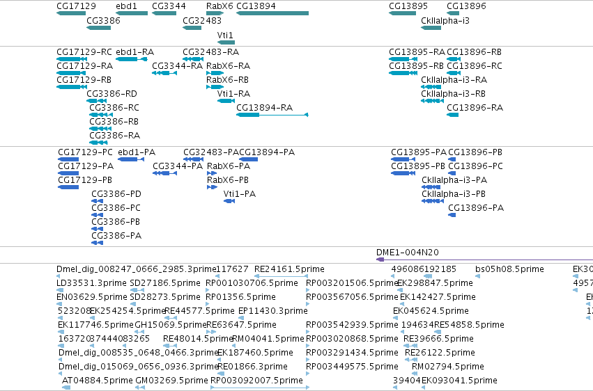593x391 pixels.
Task: Select the Dmel_dig_008535_0648_0466.3prime label
Action: click(139, 353)
